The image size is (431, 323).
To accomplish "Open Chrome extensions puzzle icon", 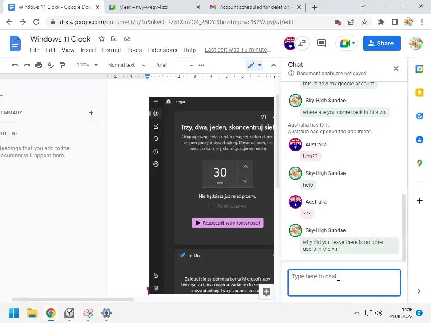I will (381, 22).
